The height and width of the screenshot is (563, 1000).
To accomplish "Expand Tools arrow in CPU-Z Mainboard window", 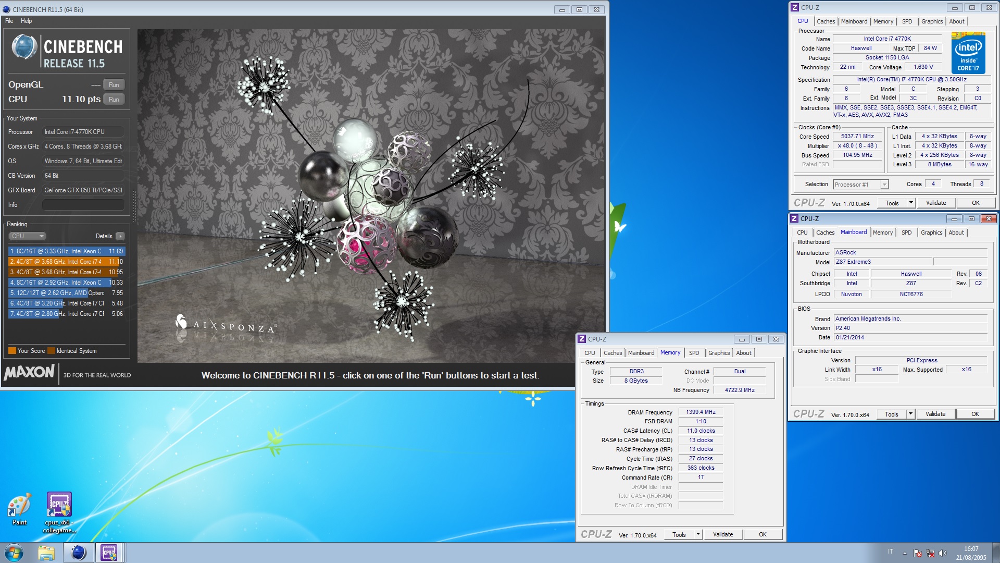I will (910, 414).
